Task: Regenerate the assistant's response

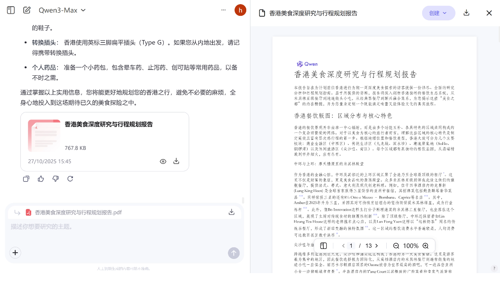Action: click(x=70, y=178)
